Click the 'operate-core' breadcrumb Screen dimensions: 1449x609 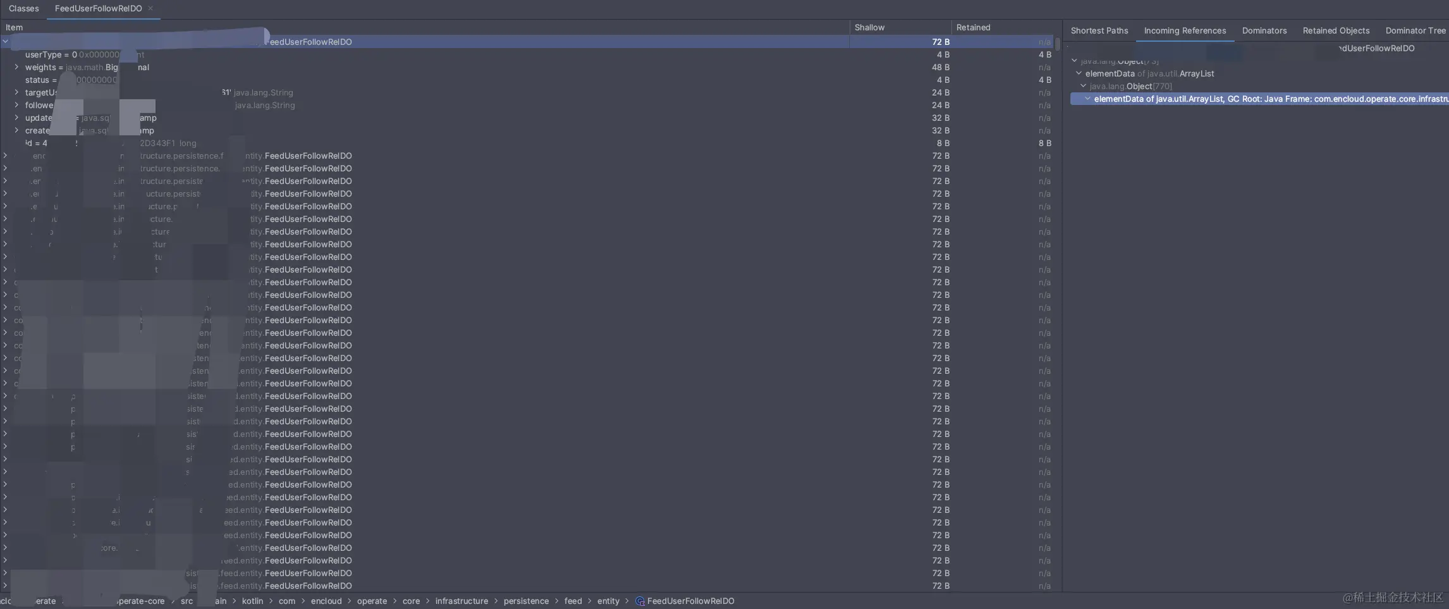coord(140,601)
